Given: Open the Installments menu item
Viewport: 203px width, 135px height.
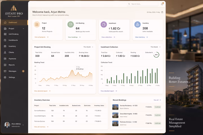Looking at the screenshot, I should click(13, 40).
